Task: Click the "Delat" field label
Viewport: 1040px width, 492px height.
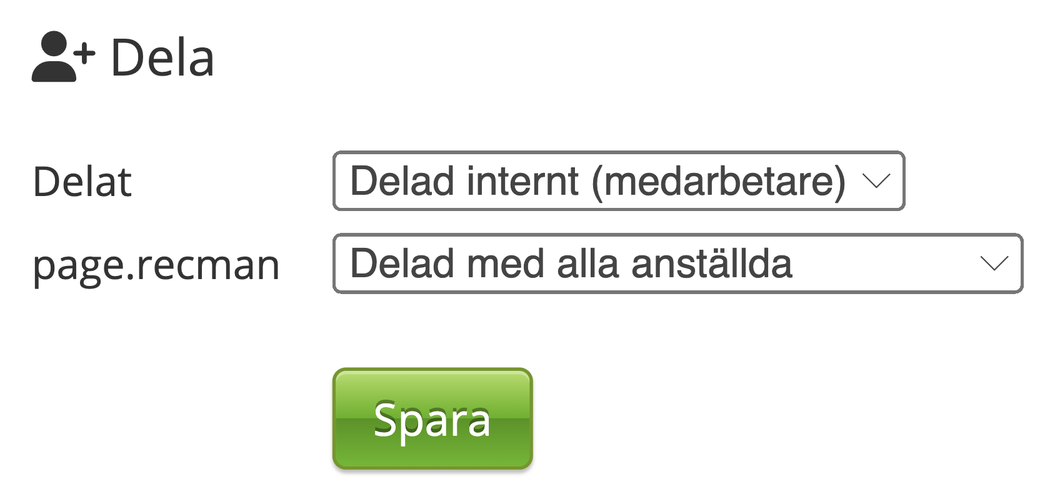Action: tap(82, 182)
